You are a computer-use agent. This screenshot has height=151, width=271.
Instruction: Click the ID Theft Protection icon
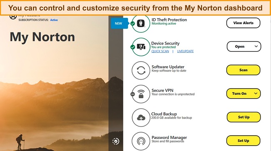[141, 23]
